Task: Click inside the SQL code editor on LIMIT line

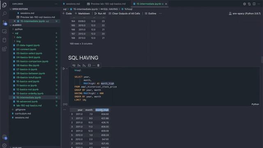Action: [80, 100]
